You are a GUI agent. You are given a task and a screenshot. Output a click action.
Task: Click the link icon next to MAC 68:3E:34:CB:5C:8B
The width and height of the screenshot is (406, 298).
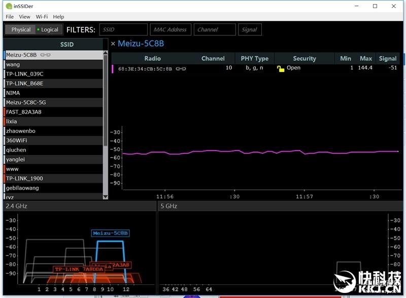pos(181,68)
